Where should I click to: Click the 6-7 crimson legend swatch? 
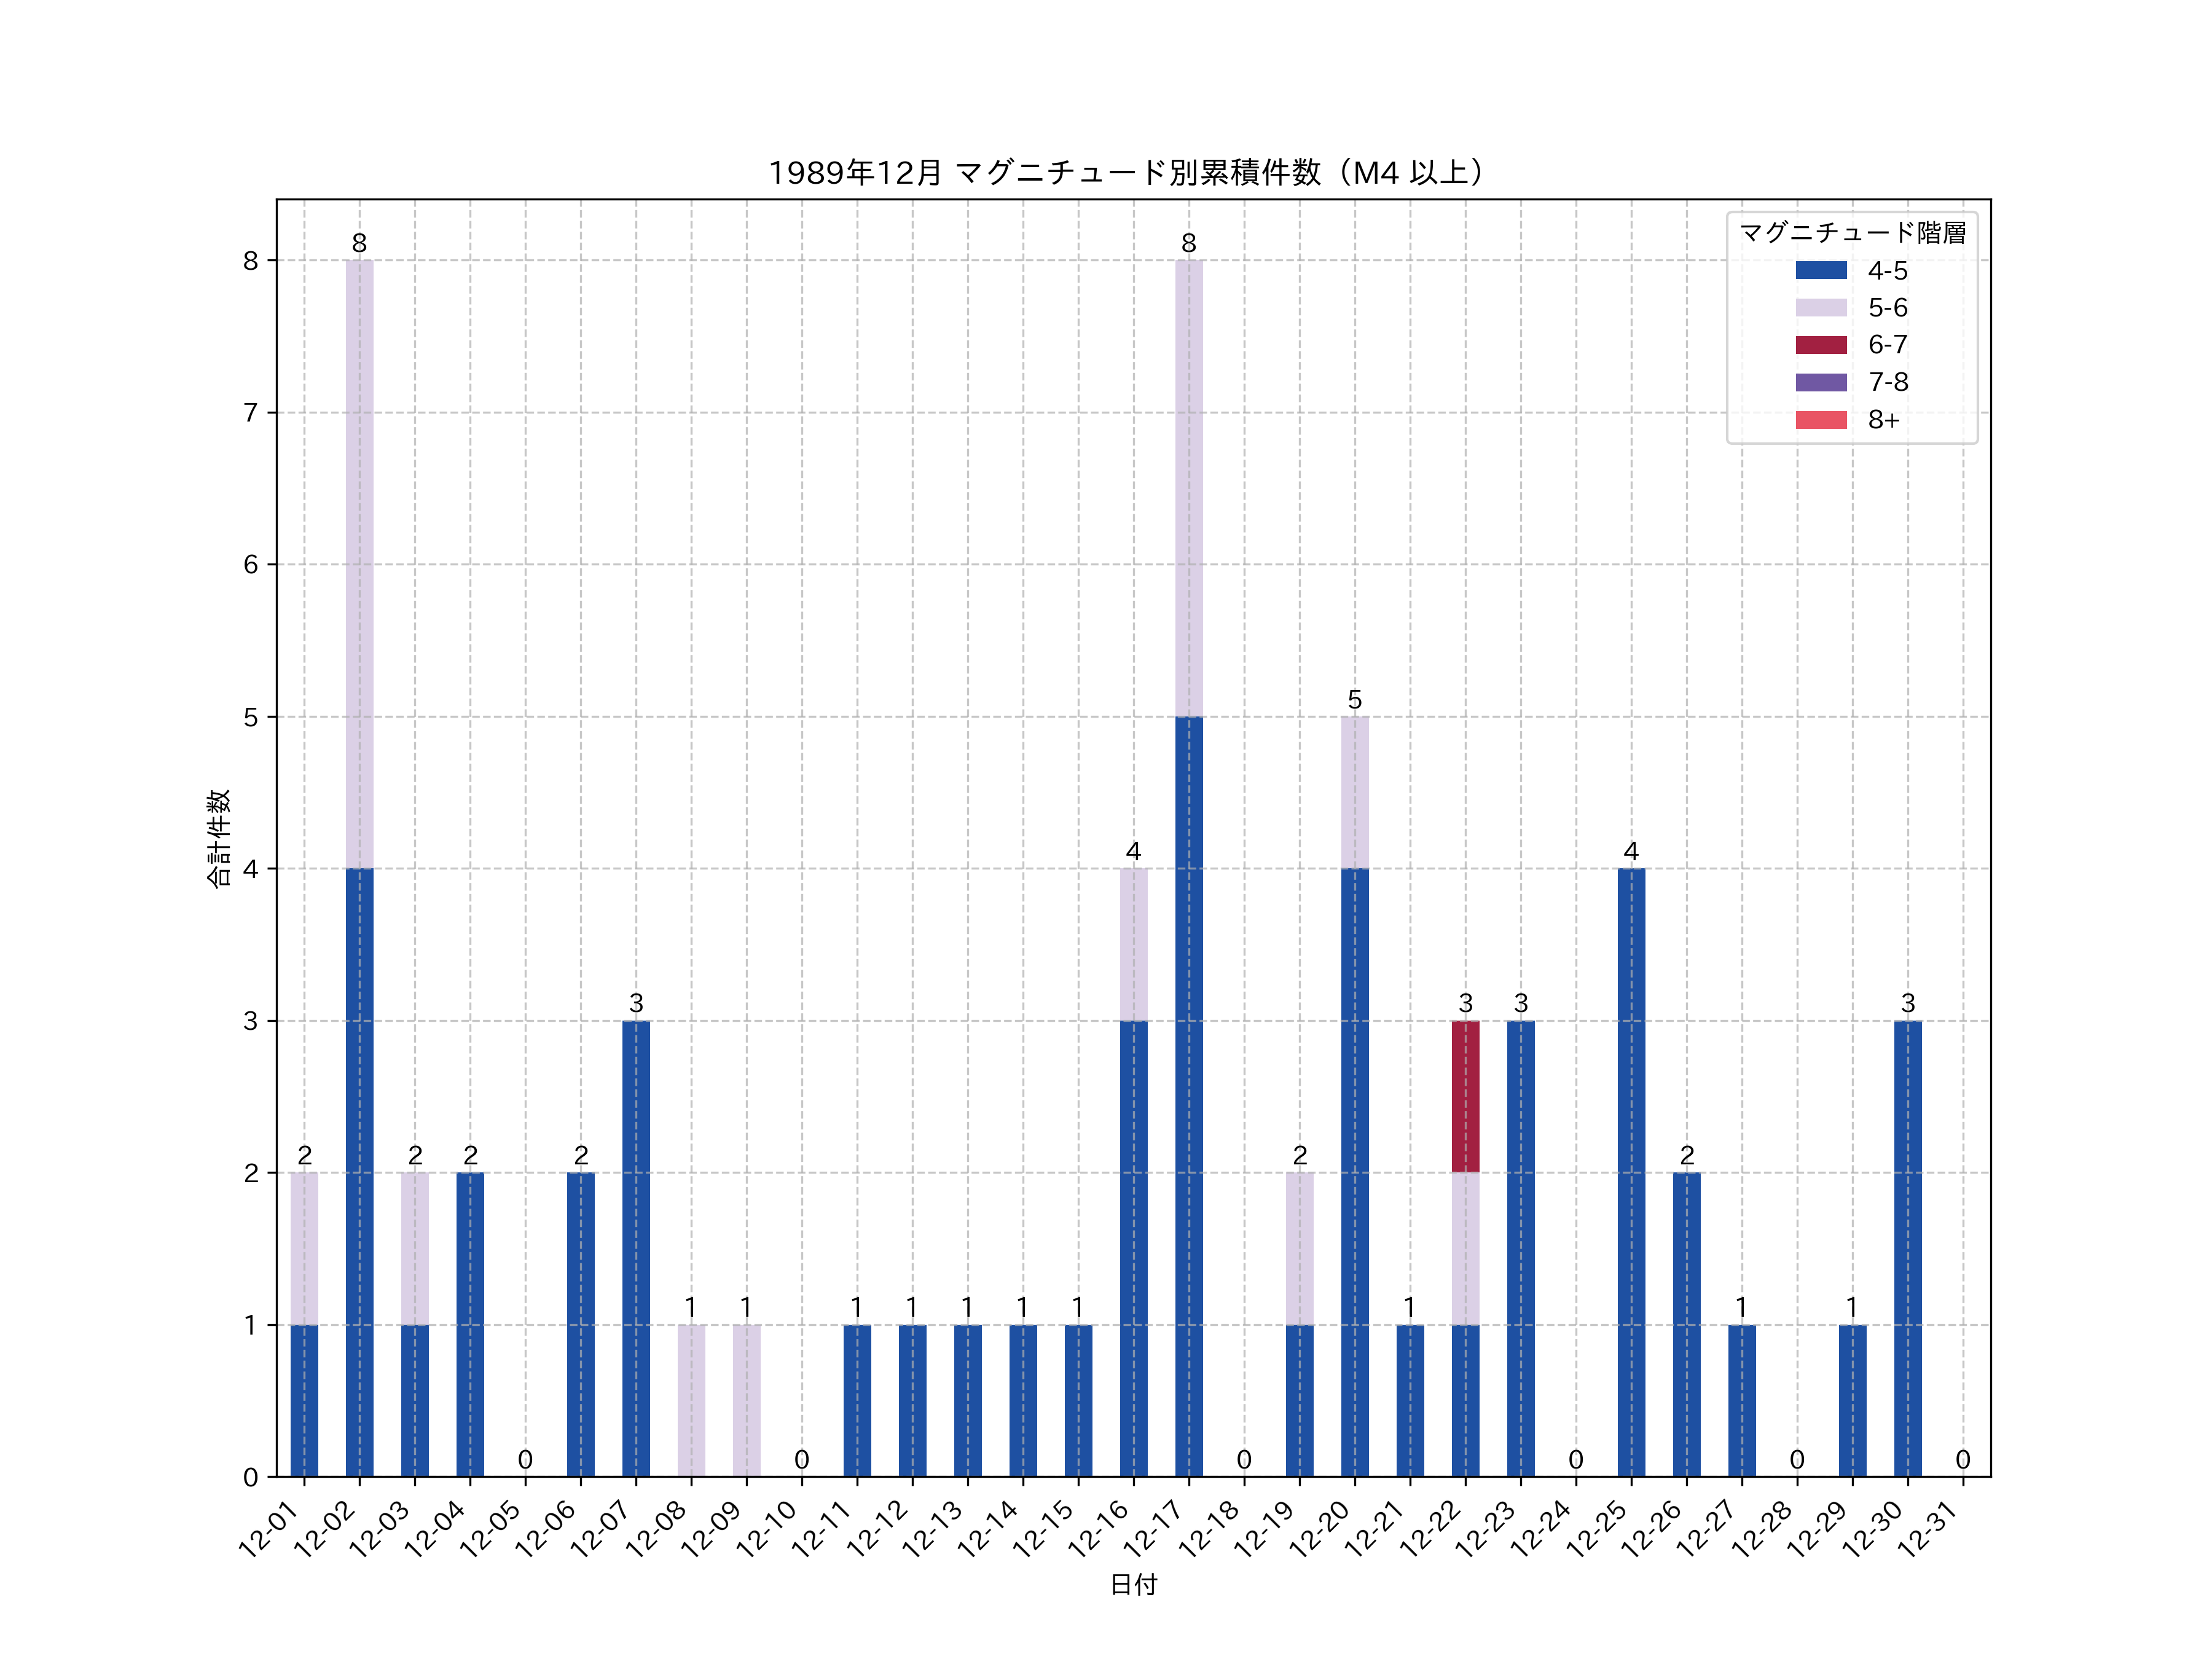click(x=1821, y=345)
